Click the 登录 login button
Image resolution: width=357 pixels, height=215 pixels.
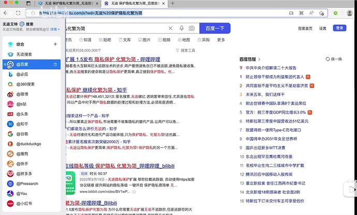tap(339, 28)
